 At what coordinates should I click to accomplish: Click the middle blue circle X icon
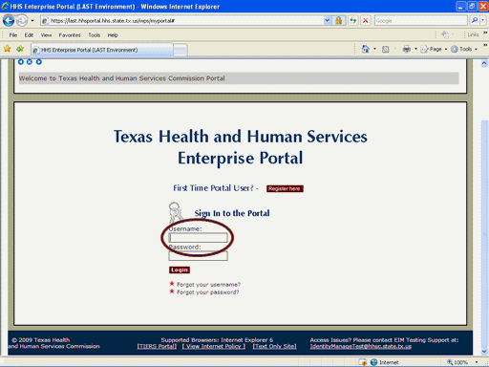point(30,62)
